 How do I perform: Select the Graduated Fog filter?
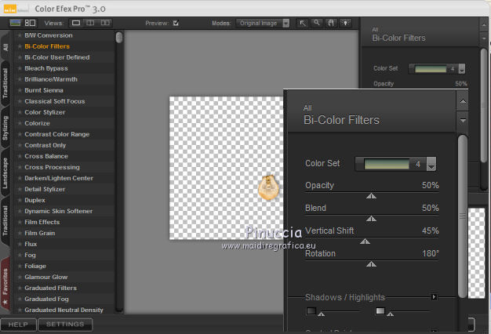46,299
